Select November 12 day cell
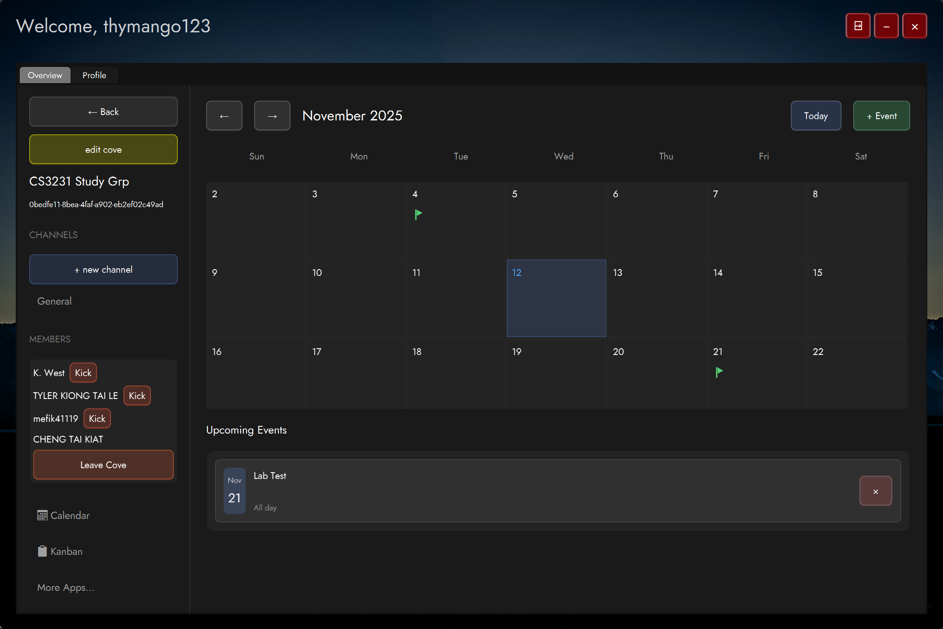This screenshot has height=629, width=943. [556, 298]
